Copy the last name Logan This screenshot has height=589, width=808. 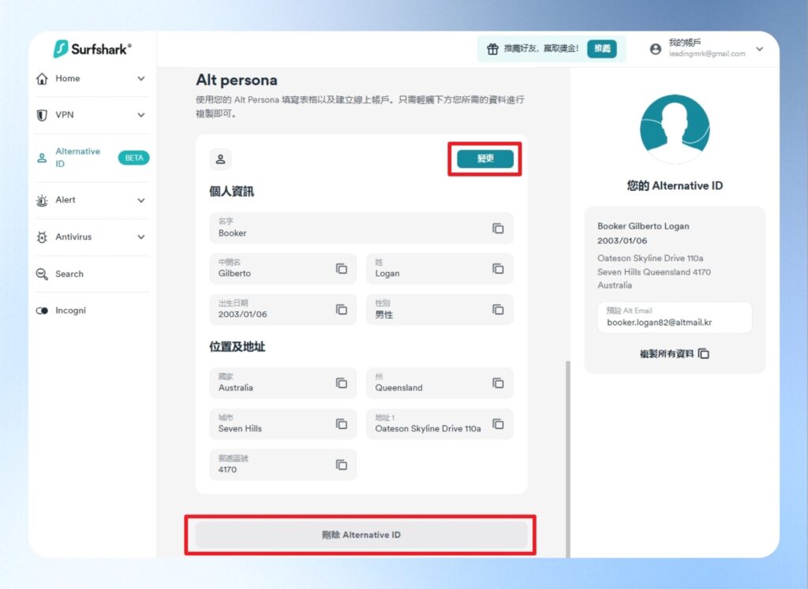[x=498, y=269]
